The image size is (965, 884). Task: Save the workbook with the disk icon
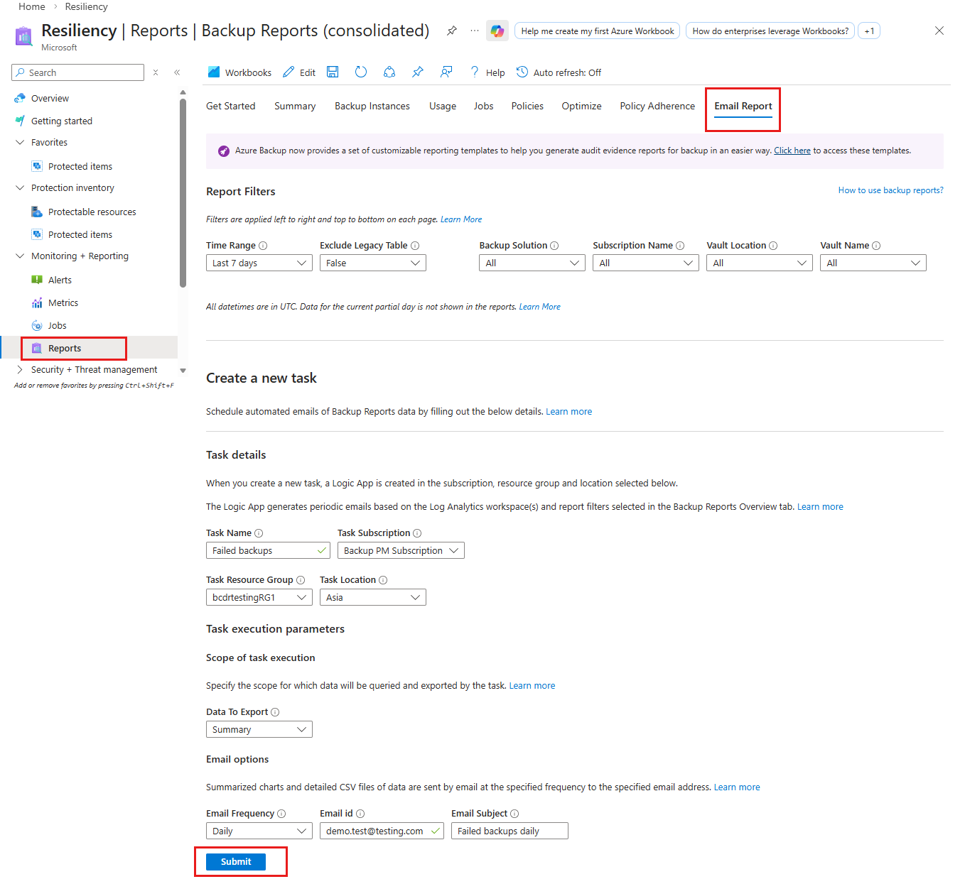(x=333, y=72)
